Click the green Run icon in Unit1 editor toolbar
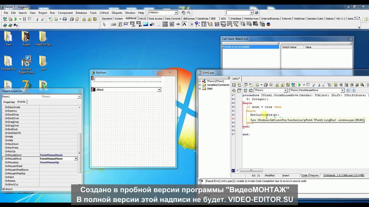The image size is (369, 207). coord(299,85)
